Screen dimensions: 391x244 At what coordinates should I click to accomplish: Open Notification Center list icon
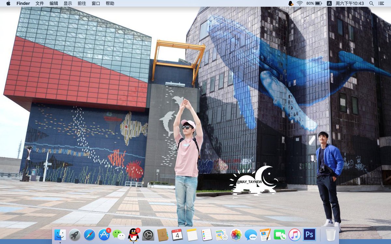381,3
